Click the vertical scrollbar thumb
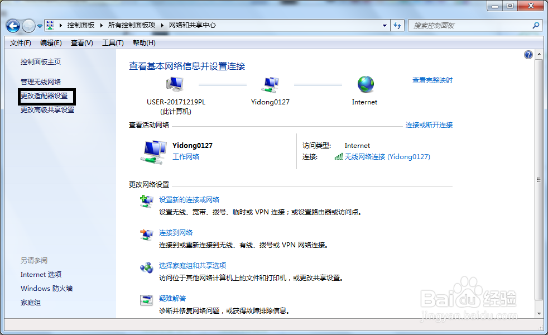Image resolution: width=548 pixels, height=335 pixels. (x=539, y=180)
